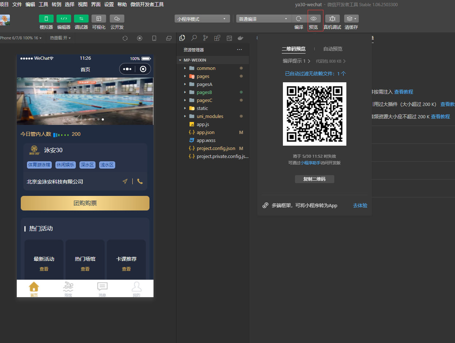Click the phone call icon
The image size is (455, 343).
click(140, 181)
